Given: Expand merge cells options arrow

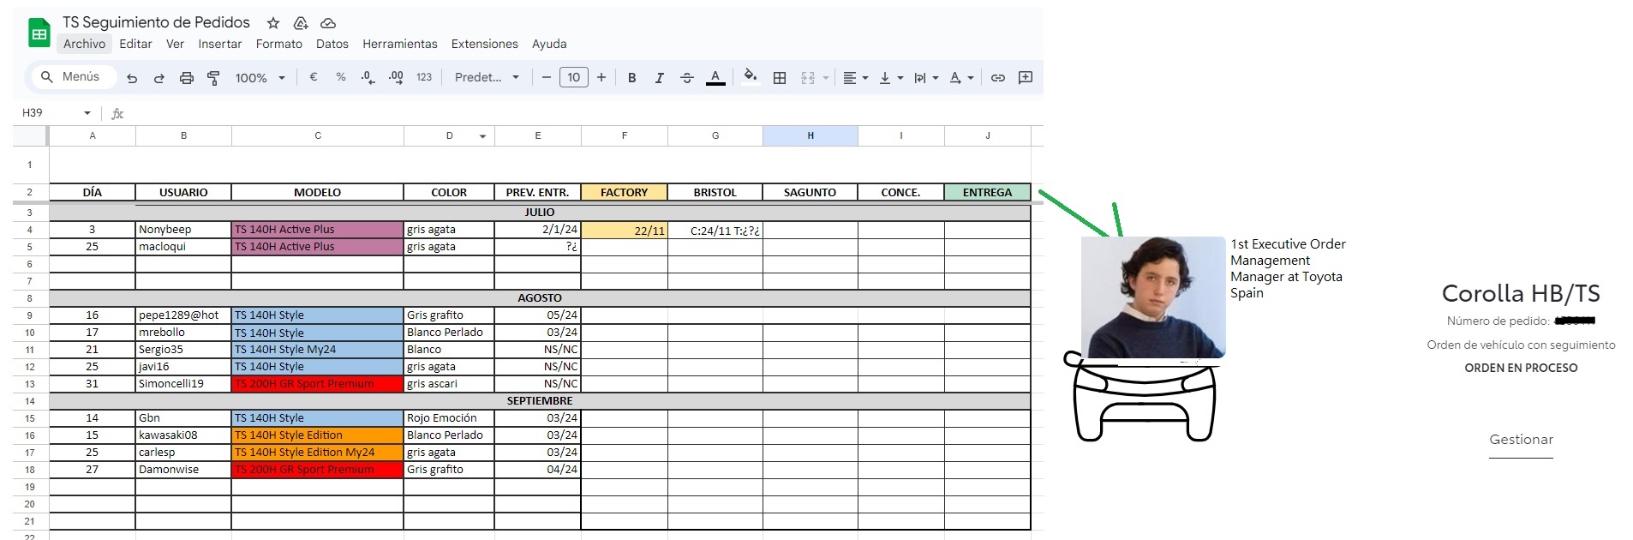Looking at the screenshot, I should pyautogui.click(x=826, y=78).
